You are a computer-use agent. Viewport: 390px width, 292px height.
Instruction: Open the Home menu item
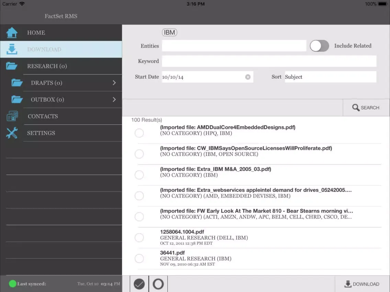[x=61, y=33]
